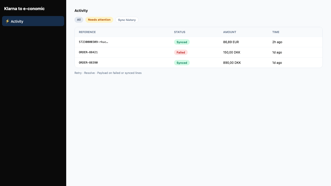This screenshot has height=186, width=331.
Task: Select the 150,00 DKK amount
Action: (232, 52)
